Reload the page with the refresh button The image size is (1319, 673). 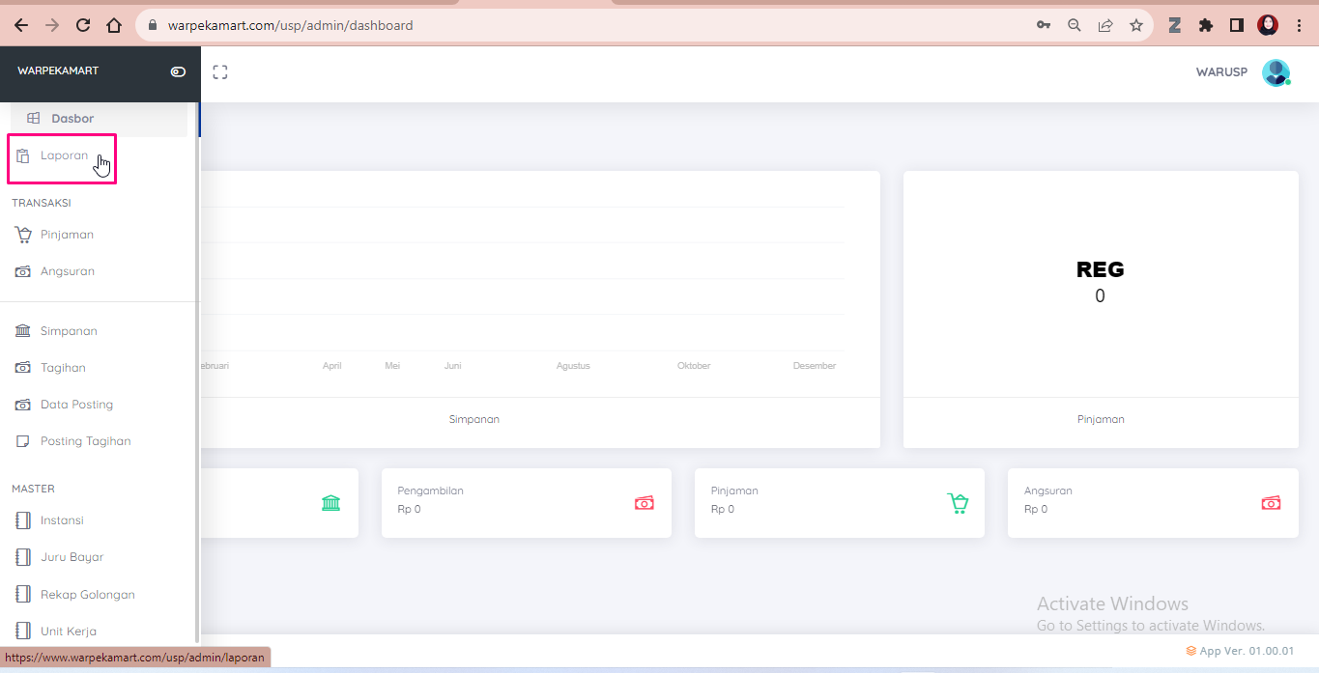[83, 25]
